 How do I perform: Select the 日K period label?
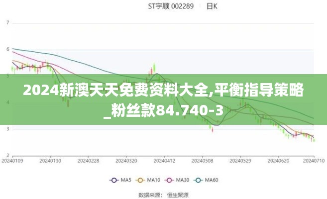tap(211, 6)
